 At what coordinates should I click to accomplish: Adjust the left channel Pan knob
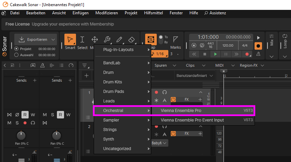(x=21, y=136)
